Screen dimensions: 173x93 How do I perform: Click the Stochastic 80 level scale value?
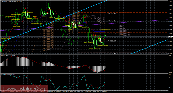[x=169, y=77]
